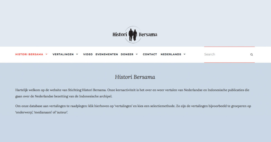Select the Doneer menu label
271x142 pixels.
[127, 54]
